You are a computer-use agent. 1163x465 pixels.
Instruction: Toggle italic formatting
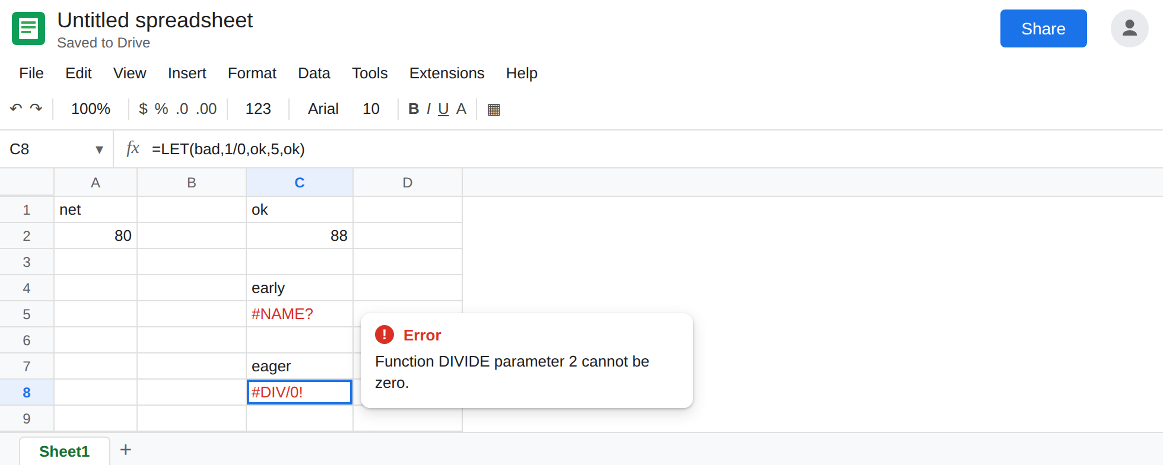point(428,109)
